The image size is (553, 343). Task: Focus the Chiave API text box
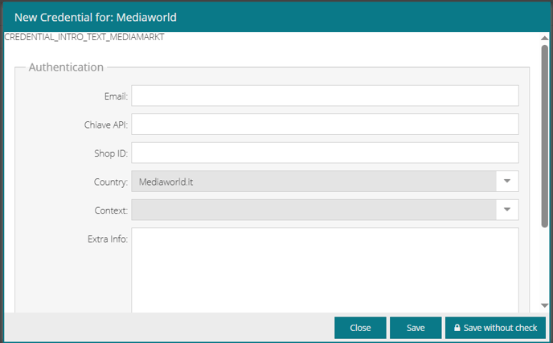tap(325, 124)
